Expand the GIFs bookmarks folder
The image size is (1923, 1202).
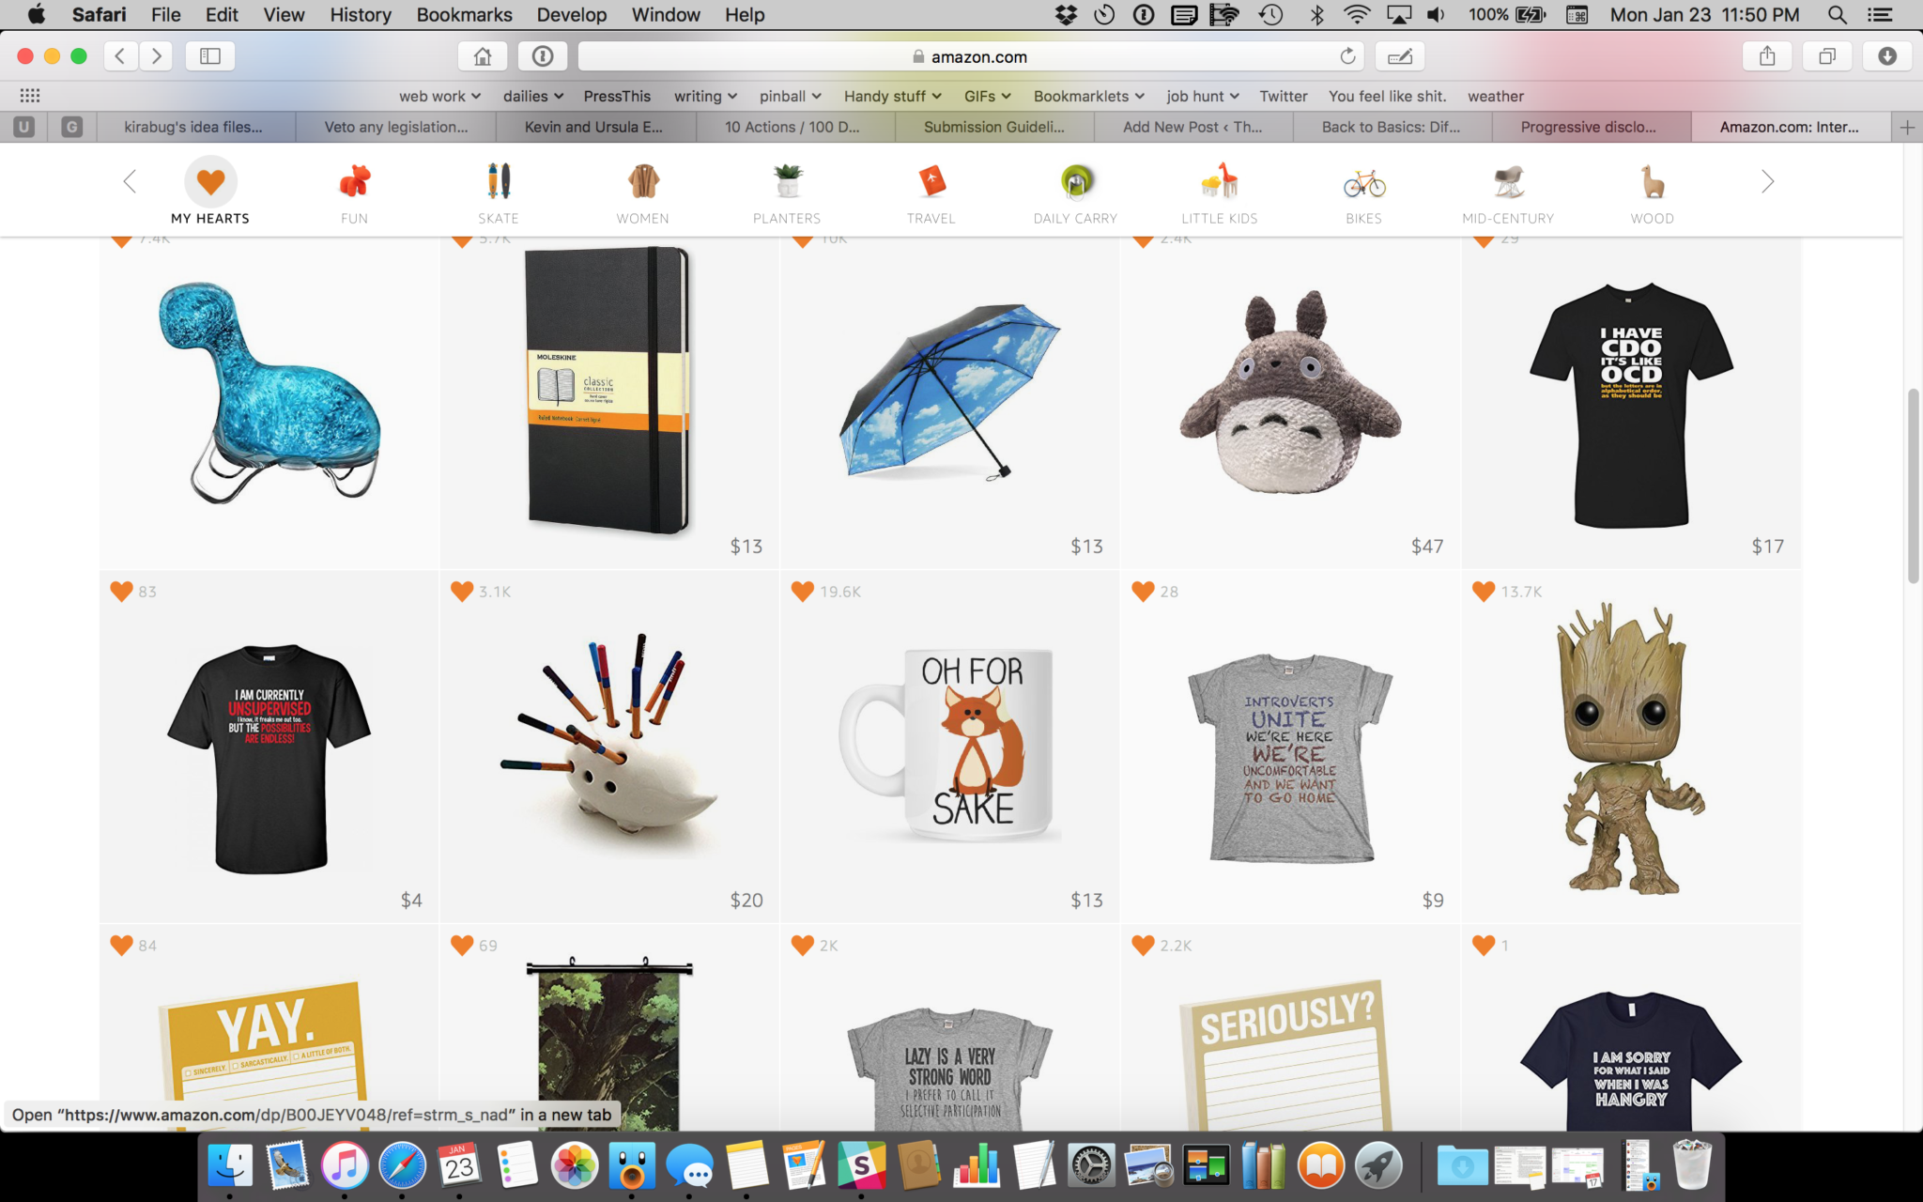coord(987,96)
